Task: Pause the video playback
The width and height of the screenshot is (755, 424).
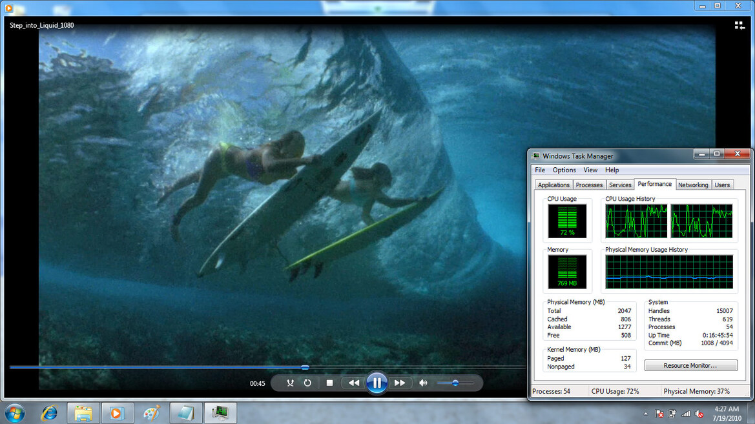Action: 377,383
